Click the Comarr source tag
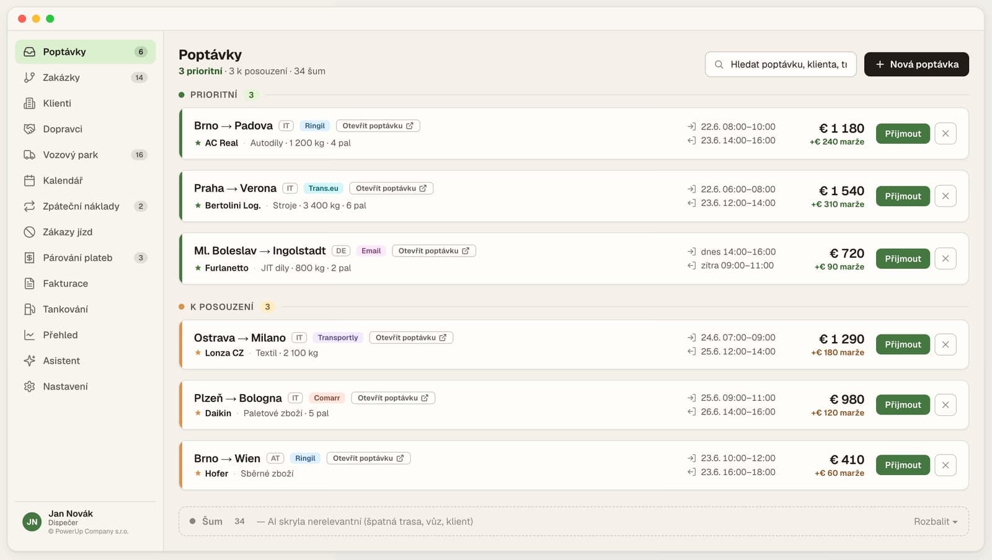This screenshot has width=992, height=560. coord(327,398)
